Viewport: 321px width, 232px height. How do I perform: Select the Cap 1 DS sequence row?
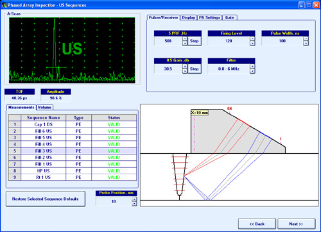click(73, 124)
